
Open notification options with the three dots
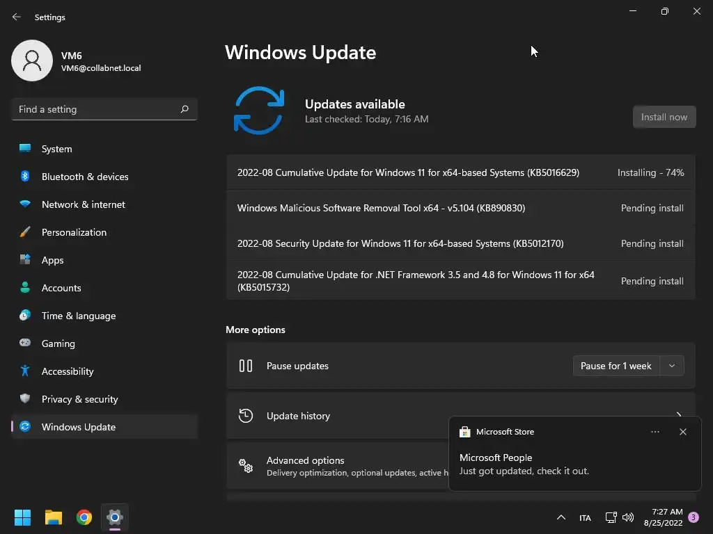click(655, 432)
